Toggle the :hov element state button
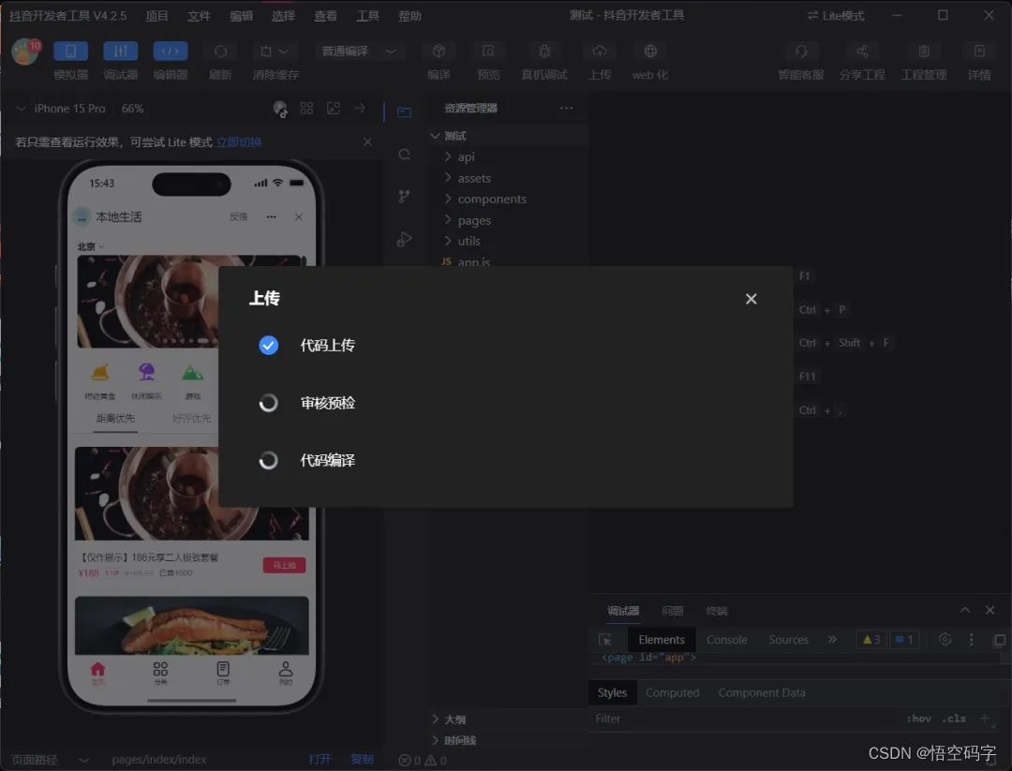The width and height of the screenshot is (1012, 771). pos(918,719)
